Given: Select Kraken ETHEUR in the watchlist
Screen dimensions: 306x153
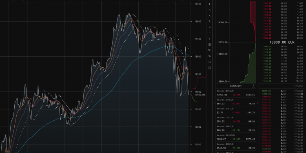Looking at the screenshot, I should click(x=236, y=102).
